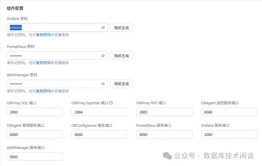
Task: Copy the Grafana password via 复制密码 link
Action: [43, 35]
